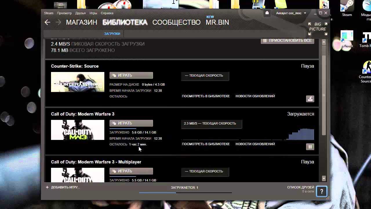
Task: Click ДОБАВИТЬ ИГРУ... link
Action: point(65,187)
